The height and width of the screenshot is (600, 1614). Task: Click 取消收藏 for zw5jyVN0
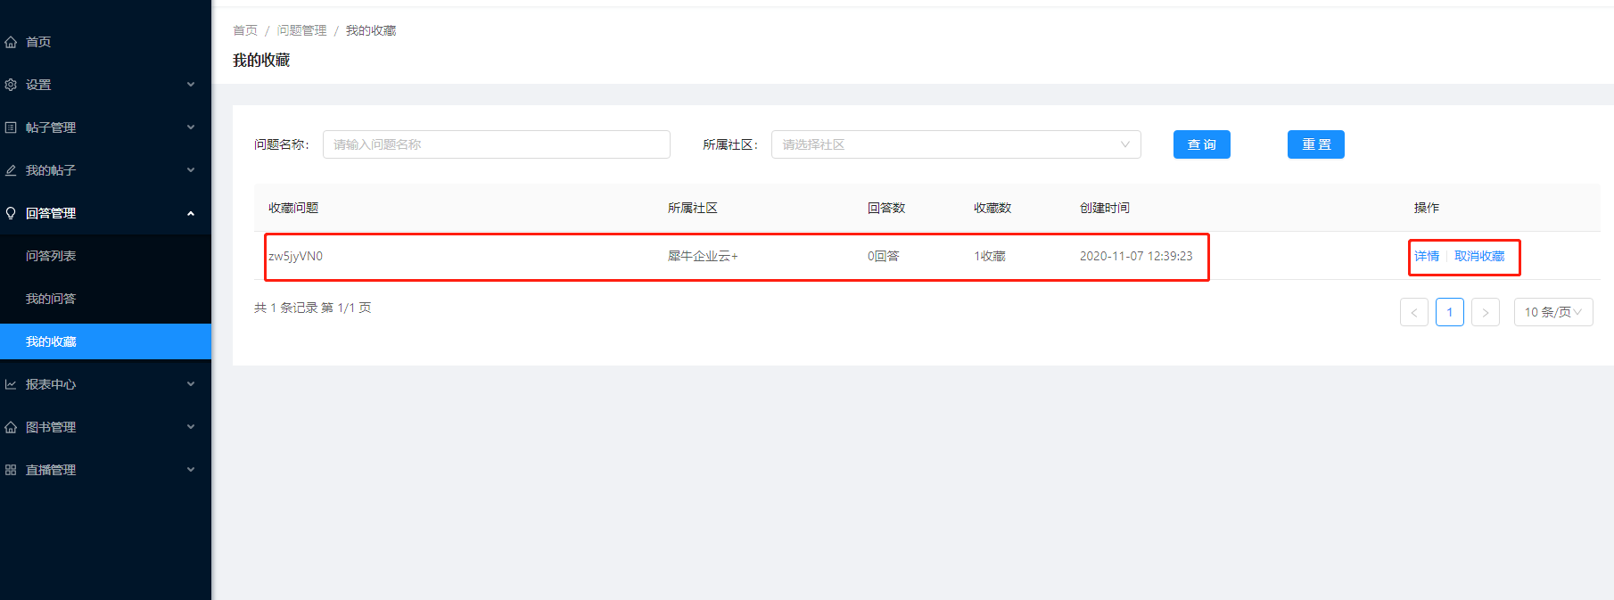[x=1479, y=256]
